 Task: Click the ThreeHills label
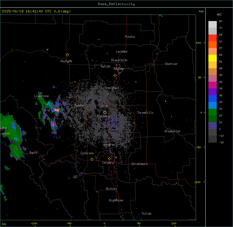145,113
